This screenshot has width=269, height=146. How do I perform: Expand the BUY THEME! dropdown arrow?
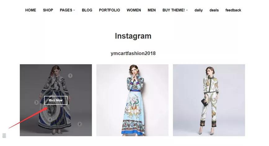click(187, 10)
